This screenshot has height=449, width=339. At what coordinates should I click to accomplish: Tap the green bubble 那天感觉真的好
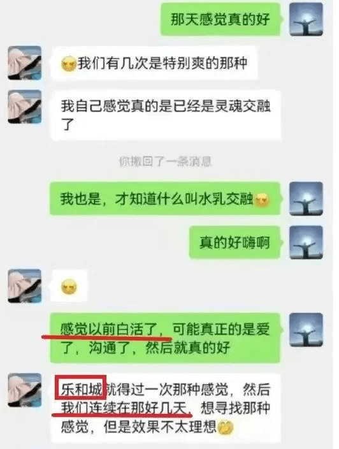[x=220, y=20]
